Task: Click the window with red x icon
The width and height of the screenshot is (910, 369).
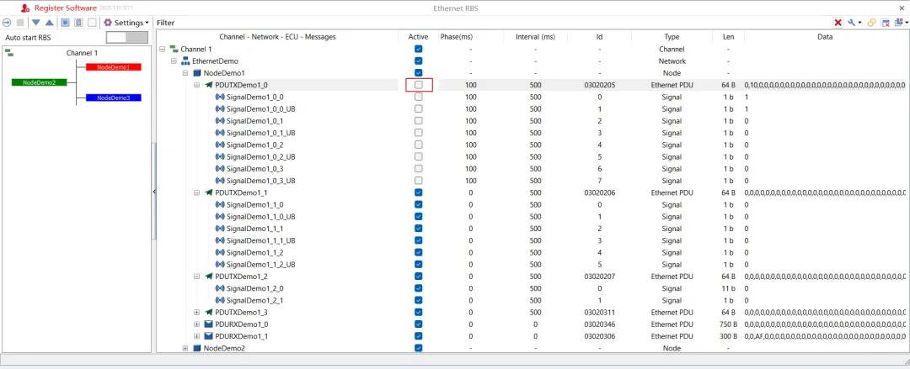Action: 886,23
